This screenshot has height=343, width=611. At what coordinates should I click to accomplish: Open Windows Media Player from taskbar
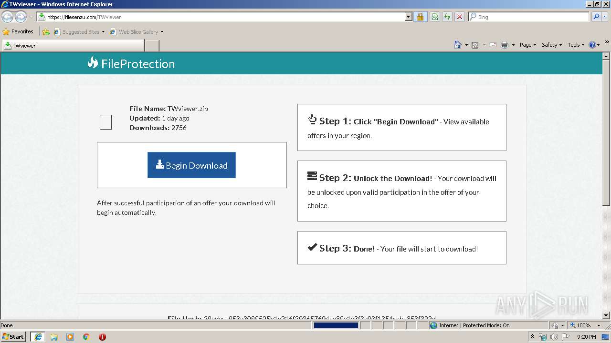coord(70,337)
